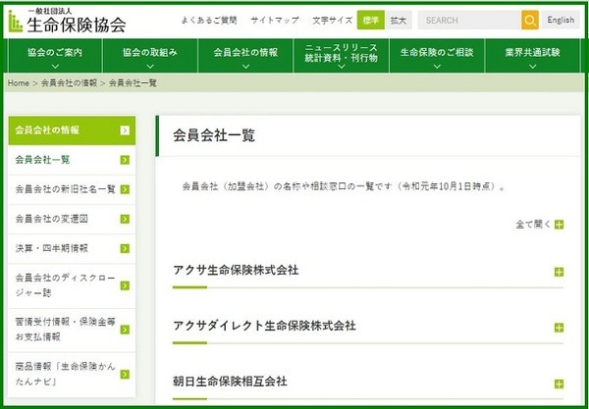Expand 朝日生命保険相互会社 with plus icon
Viewport: 589px width, 409px height.
559,383
